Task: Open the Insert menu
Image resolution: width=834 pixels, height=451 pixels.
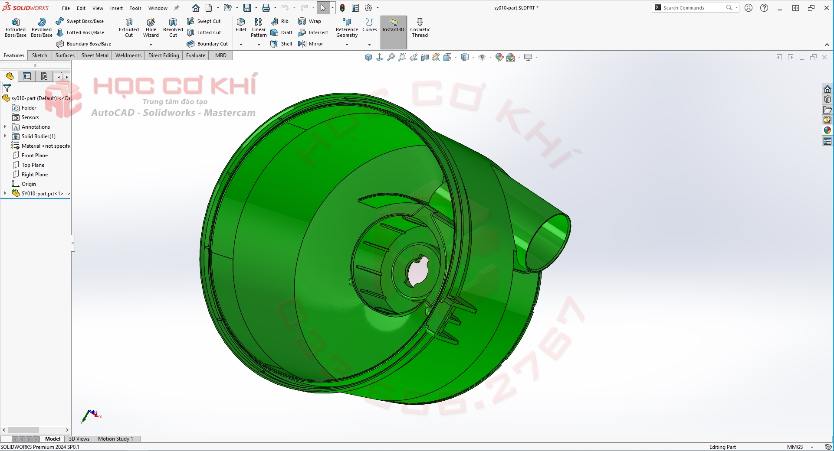Action: click(x=116, y=8)
